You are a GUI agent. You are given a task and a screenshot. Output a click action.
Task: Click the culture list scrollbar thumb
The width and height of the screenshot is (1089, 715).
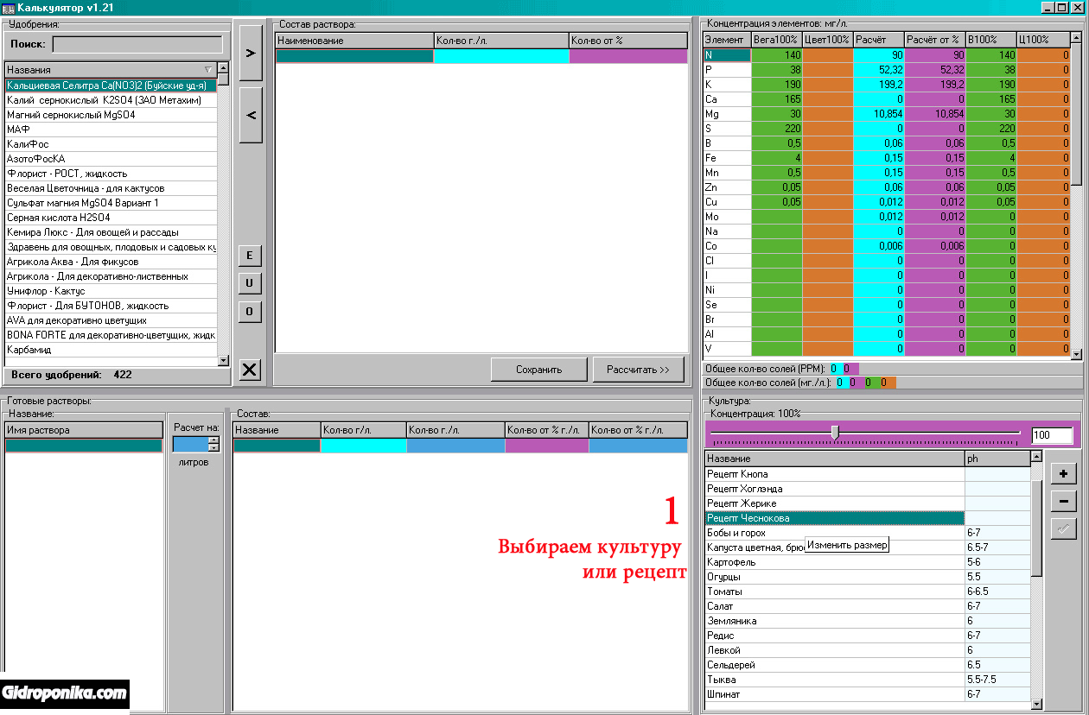[x=1037, y=528]
